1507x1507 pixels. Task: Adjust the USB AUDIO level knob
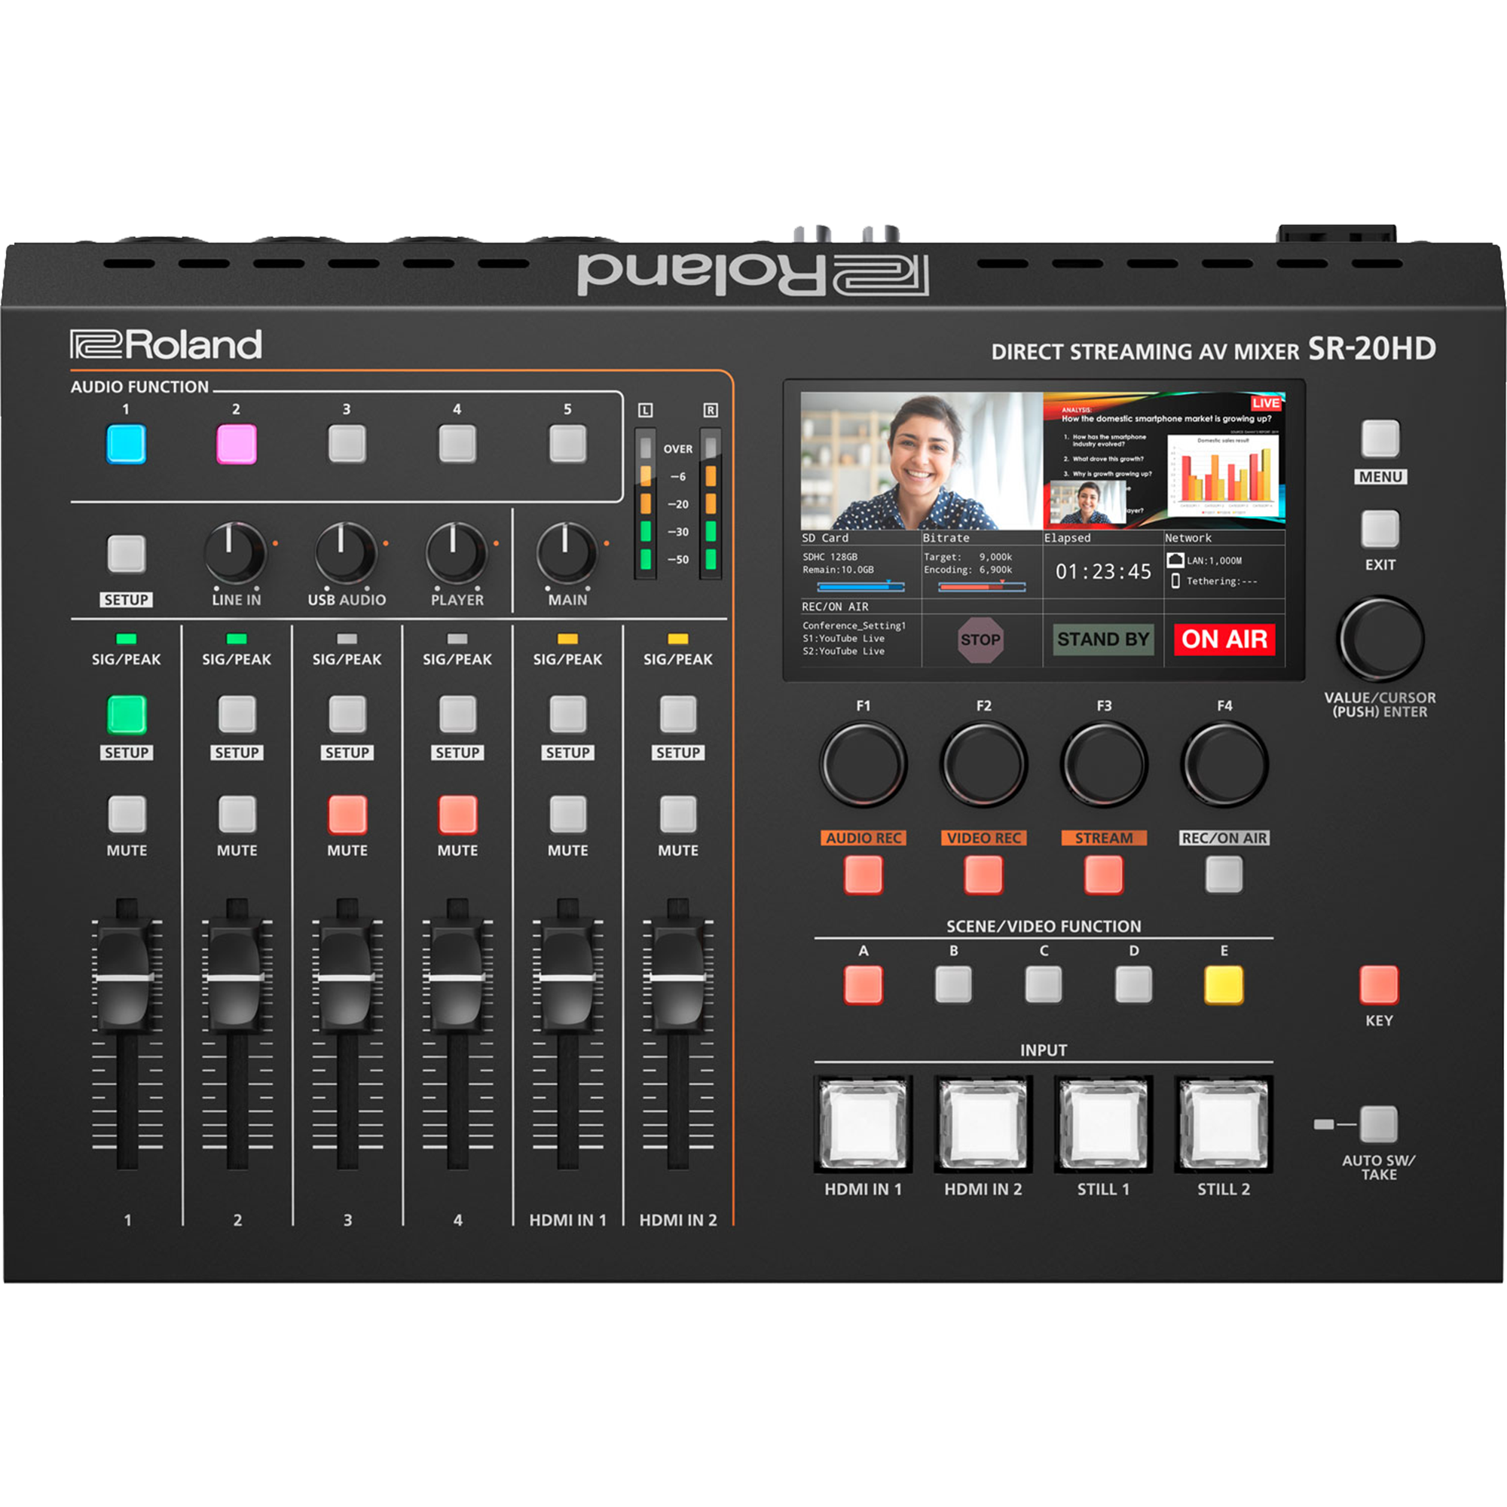346,553
